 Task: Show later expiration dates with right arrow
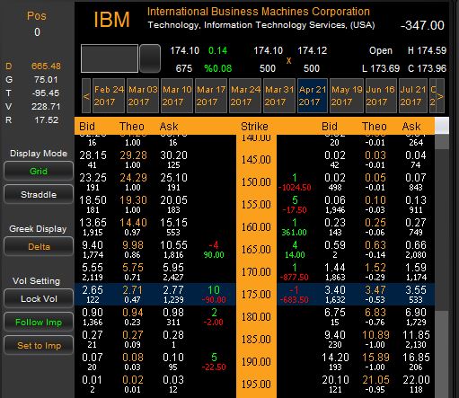pos(440,96)
